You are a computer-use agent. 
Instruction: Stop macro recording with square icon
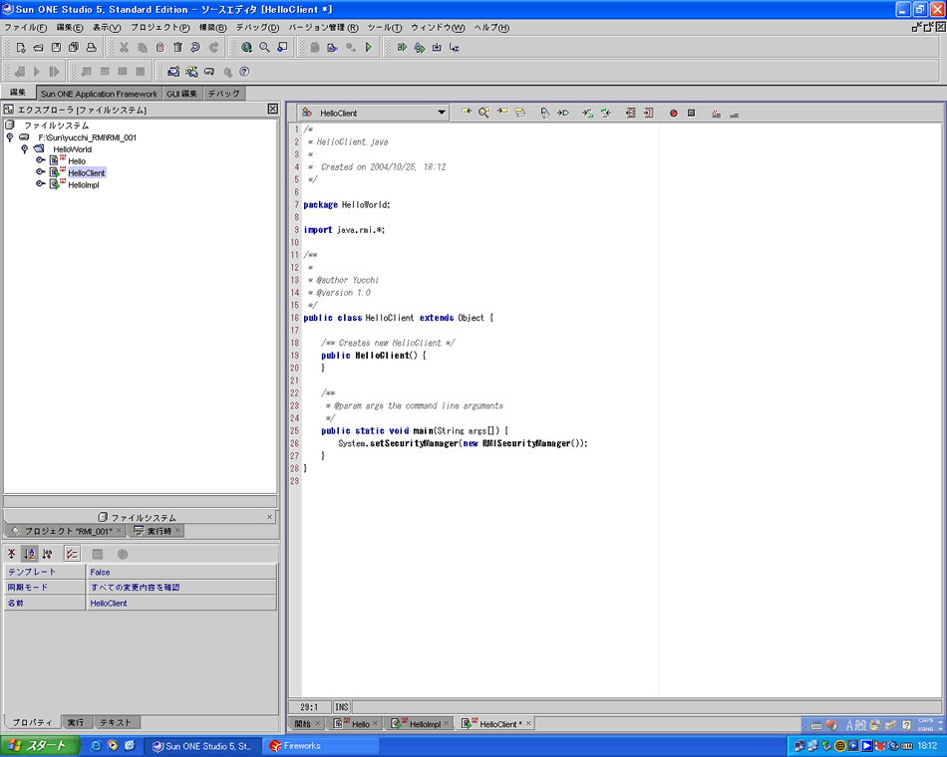point(691,114)
